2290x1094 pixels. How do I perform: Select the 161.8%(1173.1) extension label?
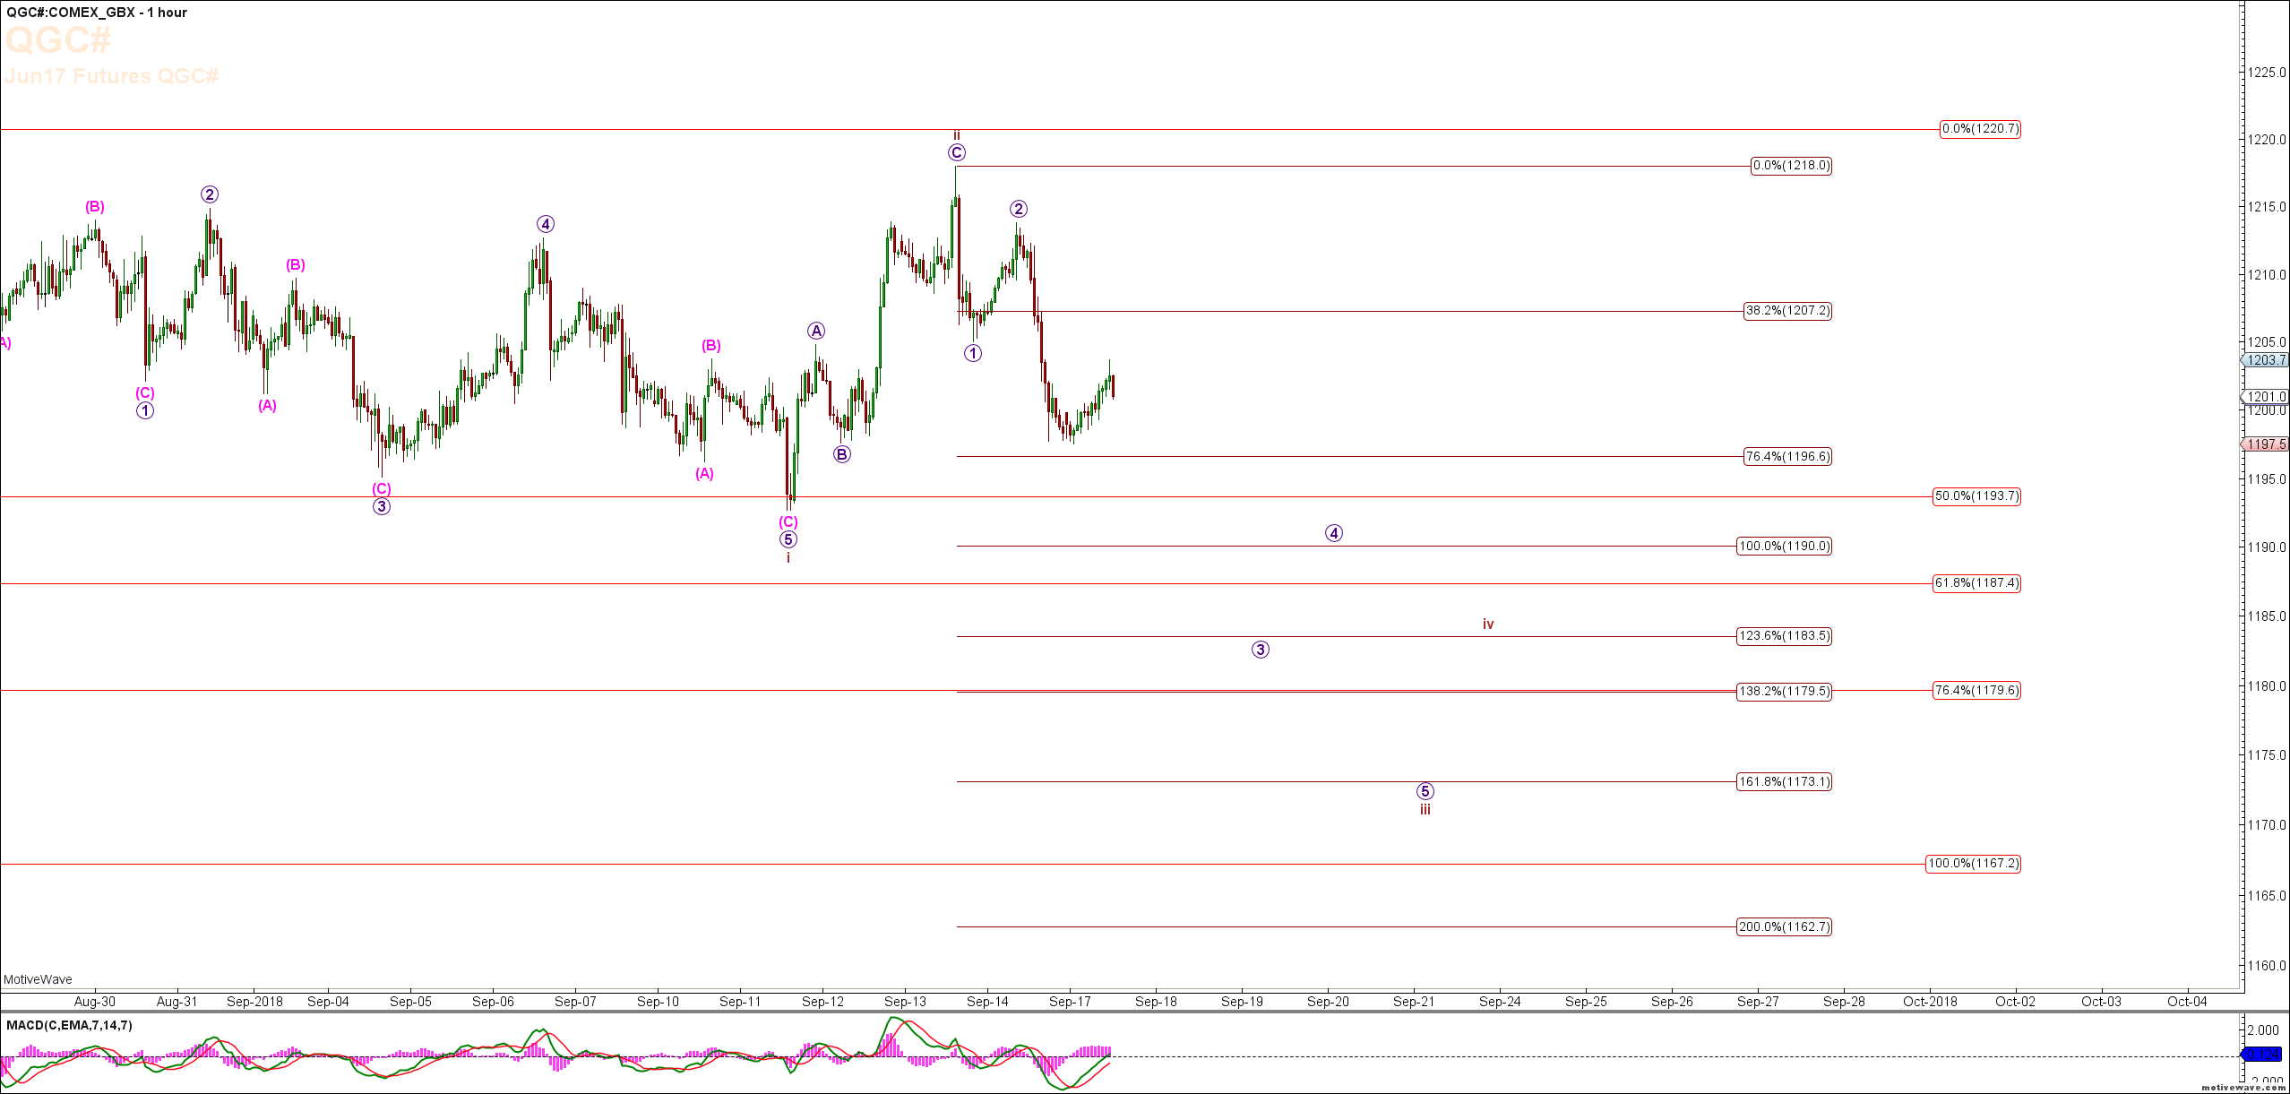click(1785, 782)
